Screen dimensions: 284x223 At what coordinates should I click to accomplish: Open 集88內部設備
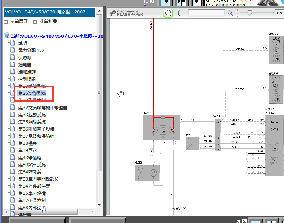pos(32,208)
